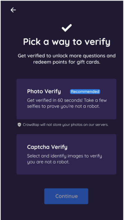Screen dimensions: 124x220
Task: Click "you are not a robot" line
Action: 48,162
